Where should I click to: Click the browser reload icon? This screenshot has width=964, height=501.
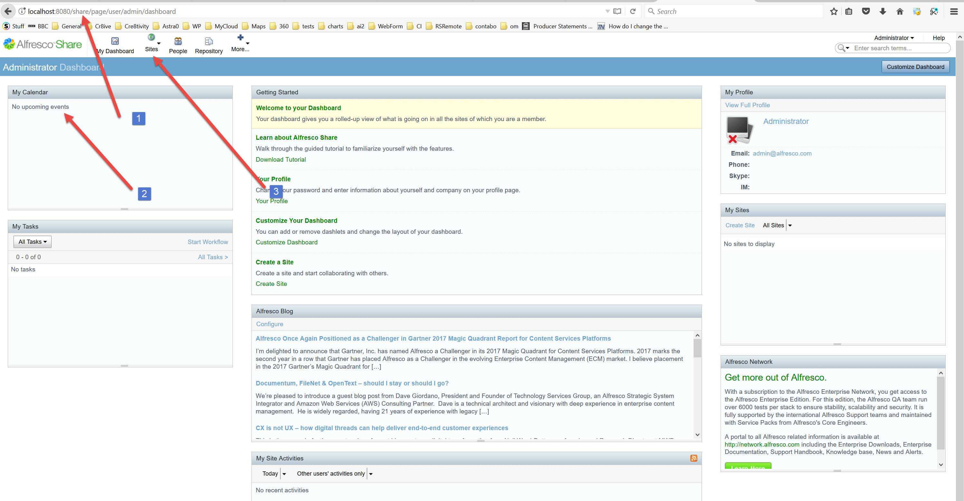click(633, 11)
